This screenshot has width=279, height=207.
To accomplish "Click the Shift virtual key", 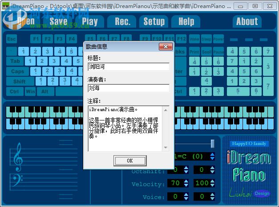I will click(20, 82).
